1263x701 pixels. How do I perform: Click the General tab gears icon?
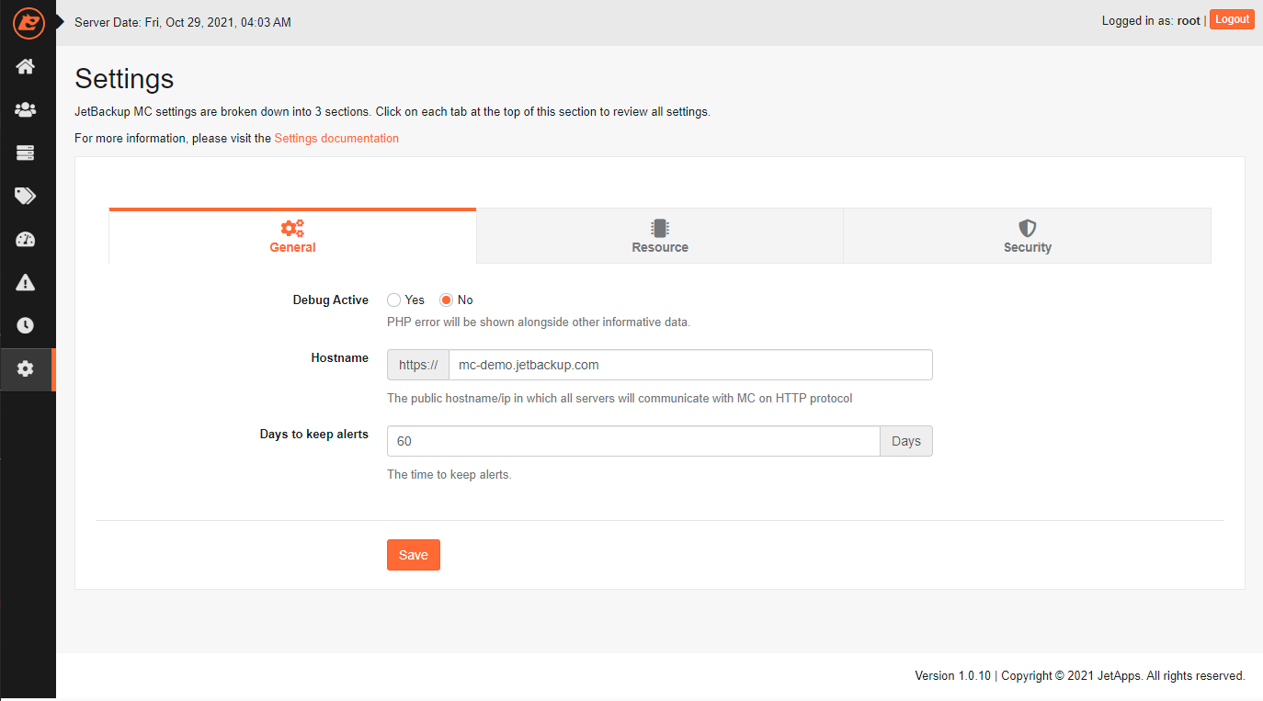click(x=292, y=228)
